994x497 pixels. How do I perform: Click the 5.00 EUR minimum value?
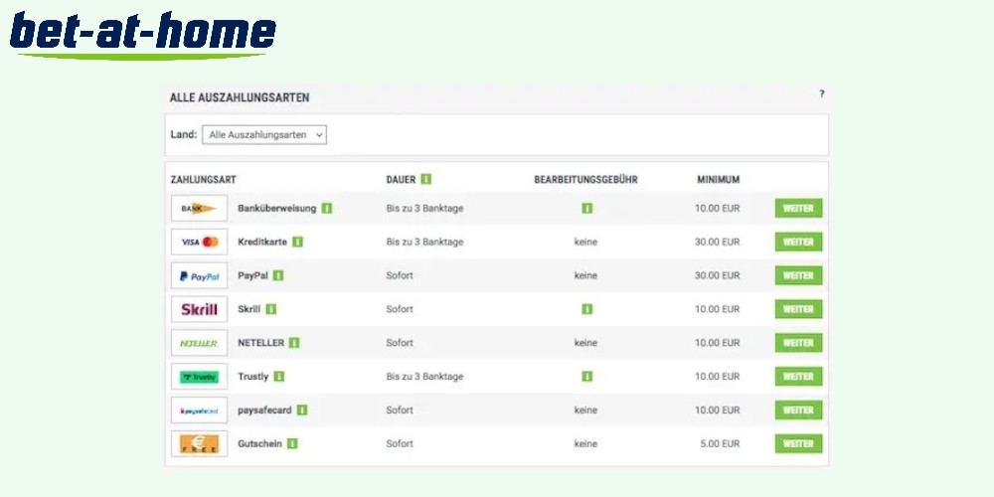coord(720,443)
